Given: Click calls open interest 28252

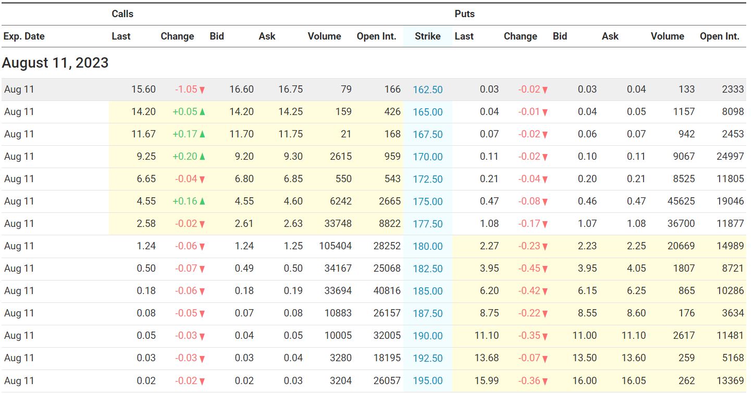Looking at the screenshot, I should 387,246.
